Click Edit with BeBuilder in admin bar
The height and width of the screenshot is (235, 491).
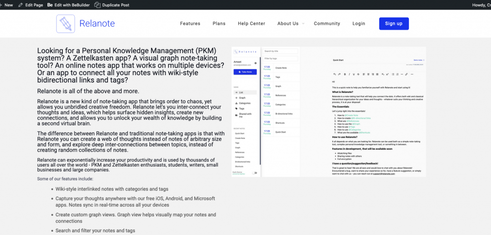click(72, 5)
